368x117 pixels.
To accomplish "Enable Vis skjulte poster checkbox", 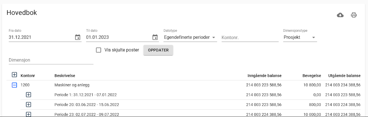I will [98, 50].
